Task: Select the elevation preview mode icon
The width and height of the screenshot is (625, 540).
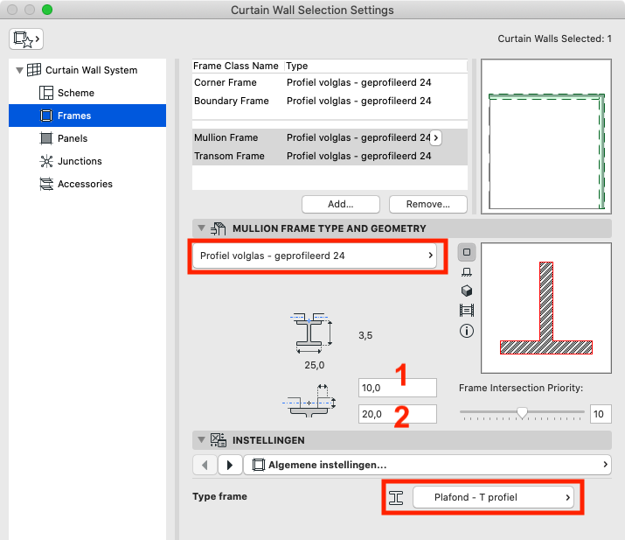Action: coord(467,310)
